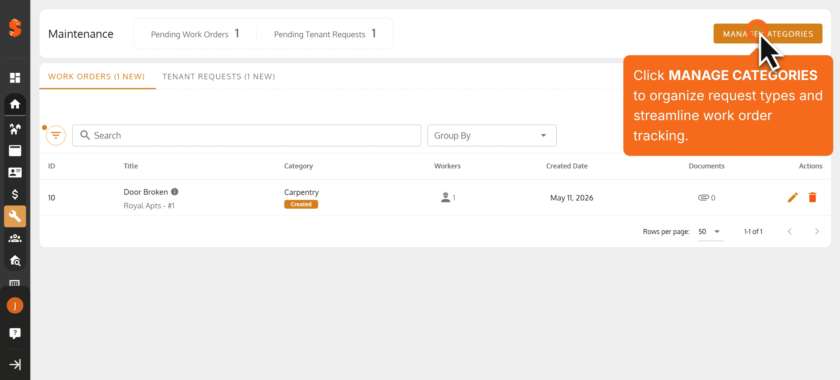Open the help question mark icon
This screenshot has height=380, width=840.
point(15,333)
